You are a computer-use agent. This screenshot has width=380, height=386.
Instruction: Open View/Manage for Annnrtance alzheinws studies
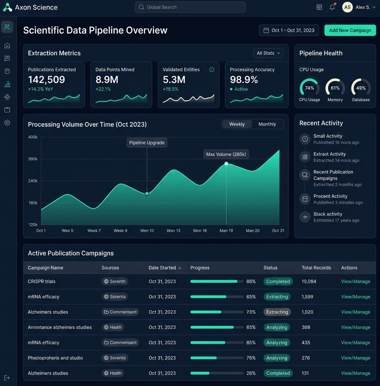click(356, 327)
